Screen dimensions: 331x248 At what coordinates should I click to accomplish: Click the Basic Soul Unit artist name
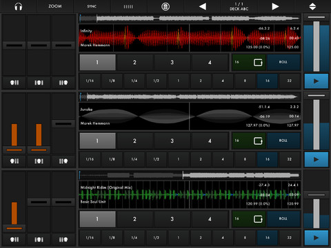tap(93, 202)
